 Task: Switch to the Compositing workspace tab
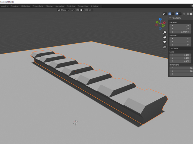coord(83,6)
